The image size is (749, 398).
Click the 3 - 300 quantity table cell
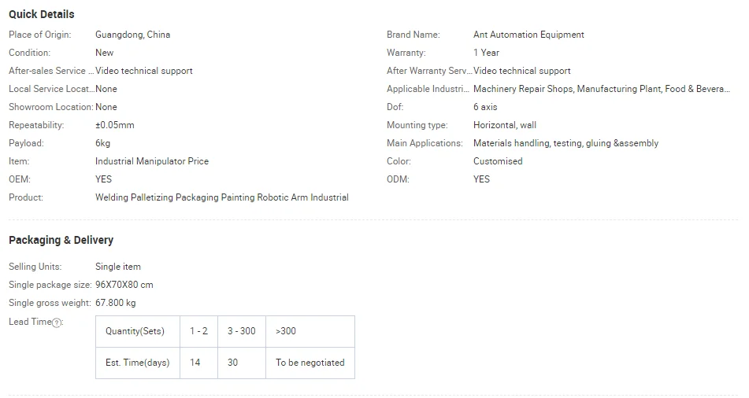[242, 331]
